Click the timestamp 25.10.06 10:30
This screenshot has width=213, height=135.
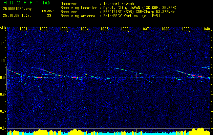click(17, 16)
